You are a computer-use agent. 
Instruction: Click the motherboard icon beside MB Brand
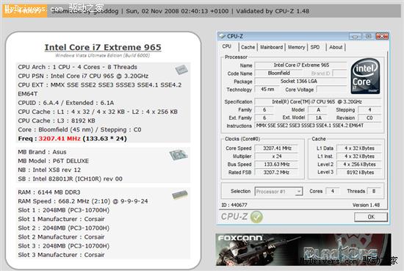pos(178,154)
